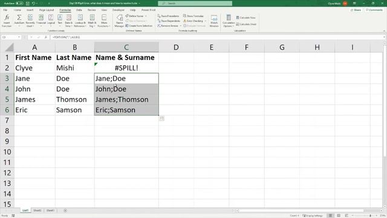387x218 pixels.
Task: Open the Logical functions list
Action: click(51, 21)
